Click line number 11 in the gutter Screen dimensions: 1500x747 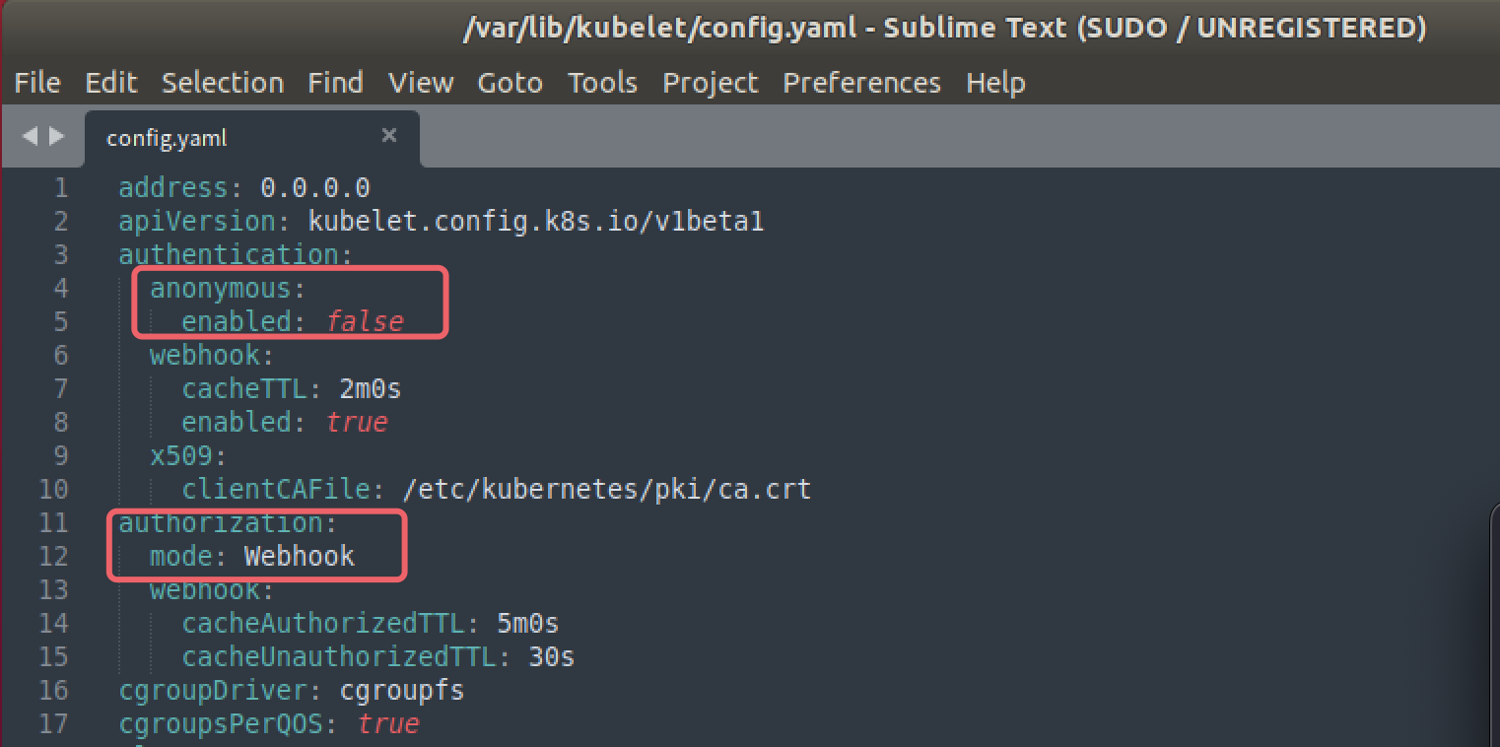click(x=53, y=522)
